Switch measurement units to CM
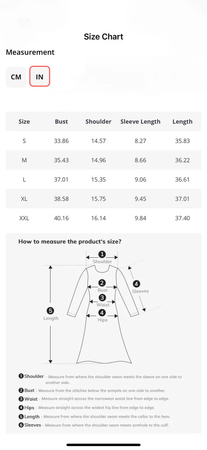Image resolution: width=207 pixels, height=450 pixels. click(x=16, y=77)
